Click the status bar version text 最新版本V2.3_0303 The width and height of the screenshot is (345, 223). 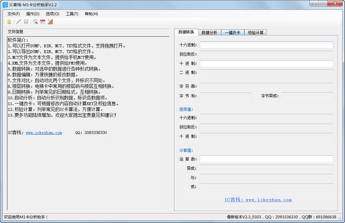(244, 217)
